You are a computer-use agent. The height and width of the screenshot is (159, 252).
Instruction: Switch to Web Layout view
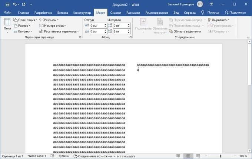point(198,156)
